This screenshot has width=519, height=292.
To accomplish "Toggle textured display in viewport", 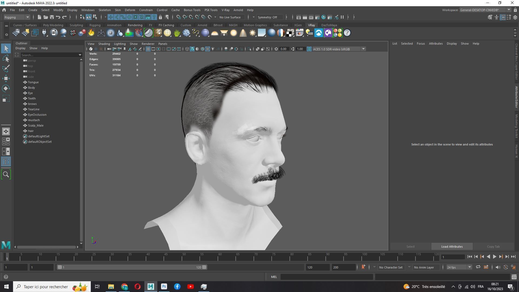I will [208, 49].
